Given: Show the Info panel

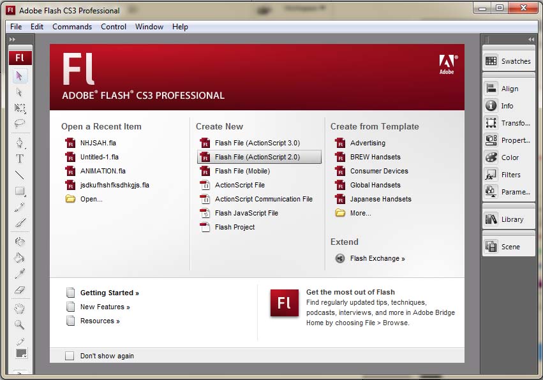Looking at the screenshot, I should [x=509, y=106].
